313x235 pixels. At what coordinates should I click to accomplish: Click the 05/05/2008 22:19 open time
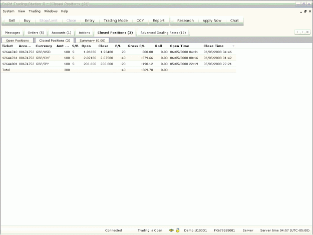click(x=184, y=64)
